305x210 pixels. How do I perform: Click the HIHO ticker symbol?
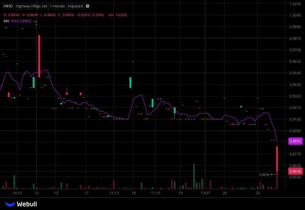click(x=8, y=6)
